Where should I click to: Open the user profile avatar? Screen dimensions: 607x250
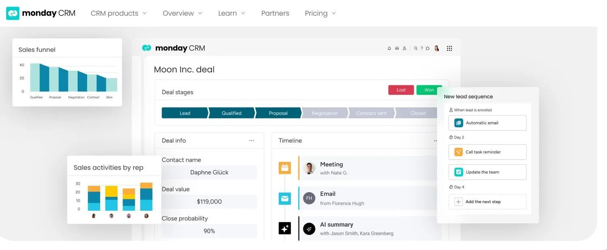tap(437, 48)
